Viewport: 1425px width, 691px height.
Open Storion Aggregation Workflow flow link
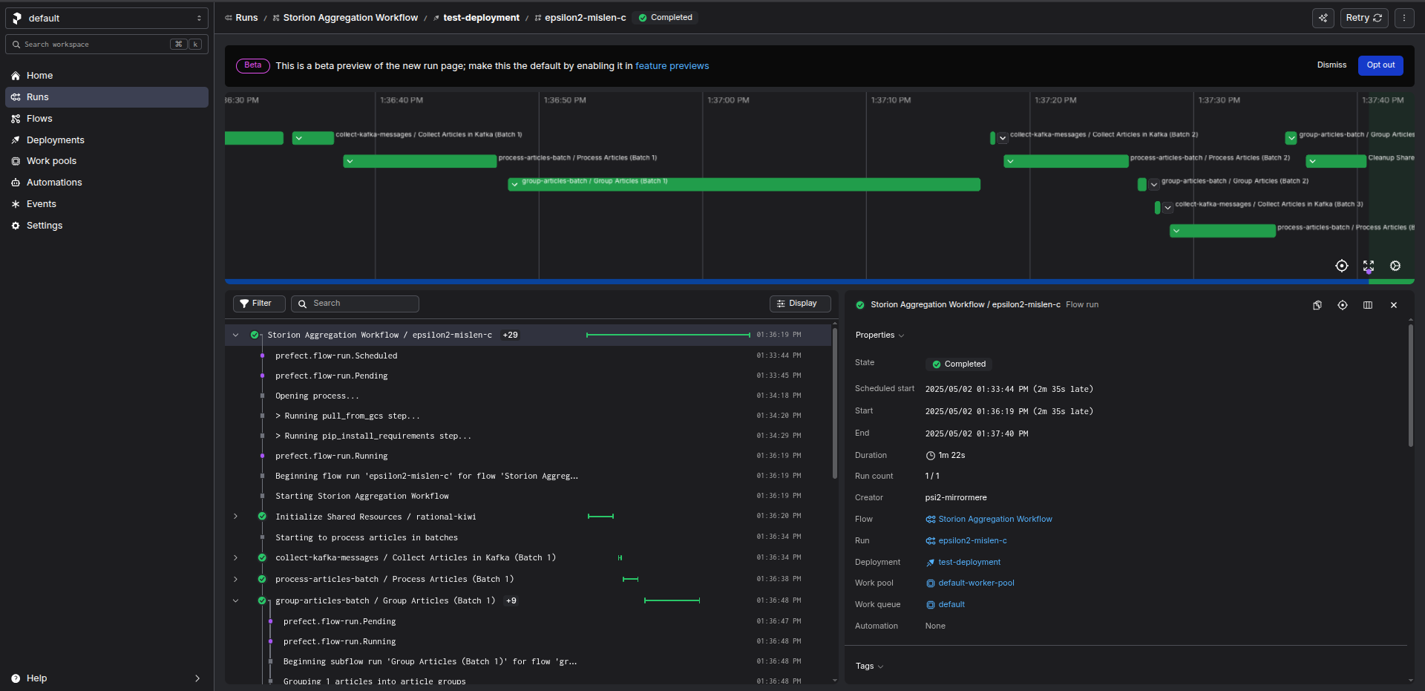pyautogui.click(x=989, y=520)
